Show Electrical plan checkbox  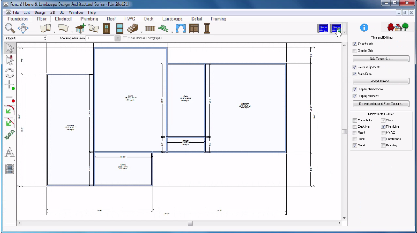(355, 126)
